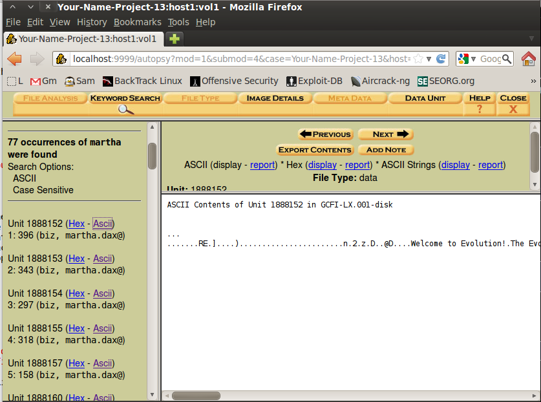541x402 pixels.
Task: Open the View menu
Action: coord(59,22)
